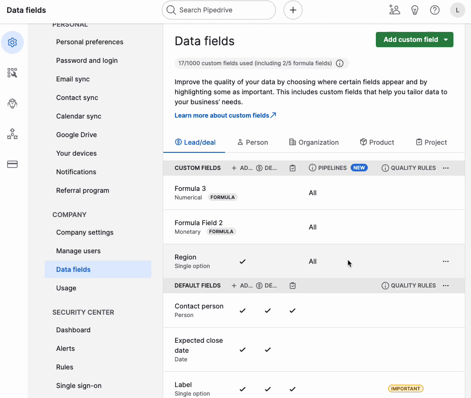
Task: Open the help question mark icon
Action: point(434,10)
